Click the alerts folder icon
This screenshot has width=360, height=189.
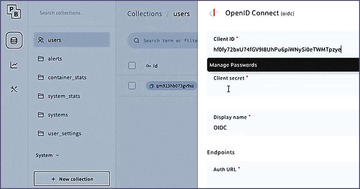click(x=40, y=59)
